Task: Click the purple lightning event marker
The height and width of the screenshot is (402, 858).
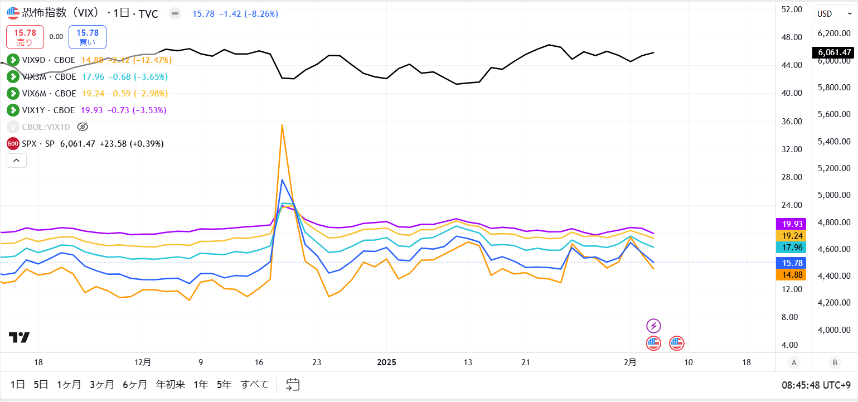Action: [x=654, y=326]
